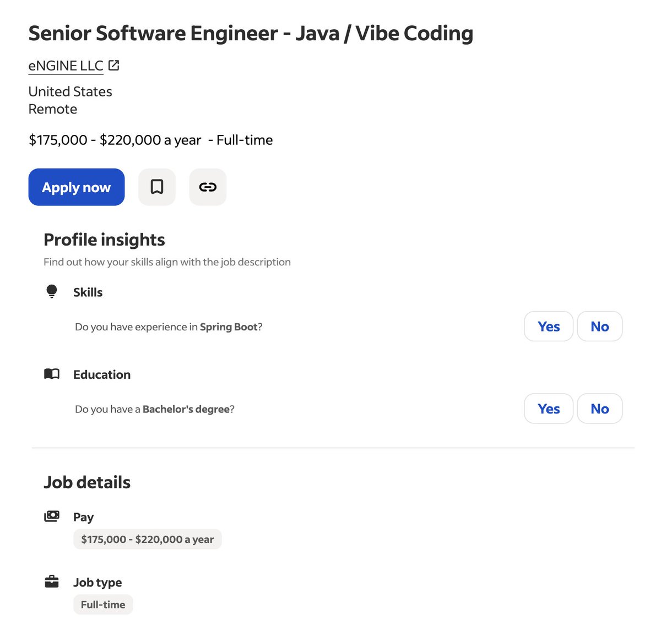
Task: Click the open book icon beside Education
Action: click(52, 374)
